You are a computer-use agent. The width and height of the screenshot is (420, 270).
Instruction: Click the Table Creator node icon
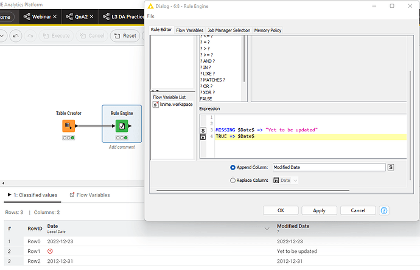click(x=68, y=126)
